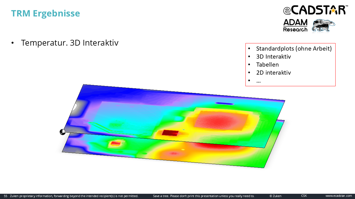
Task: Click the '2D interaktiv' list item
Action: click(273, 73)
